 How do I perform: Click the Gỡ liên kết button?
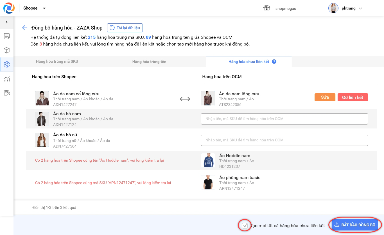(353, 97)
